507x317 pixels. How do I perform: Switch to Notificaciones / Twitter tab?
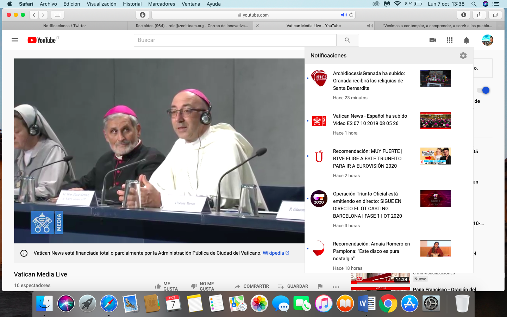click(x=64, y=26)
